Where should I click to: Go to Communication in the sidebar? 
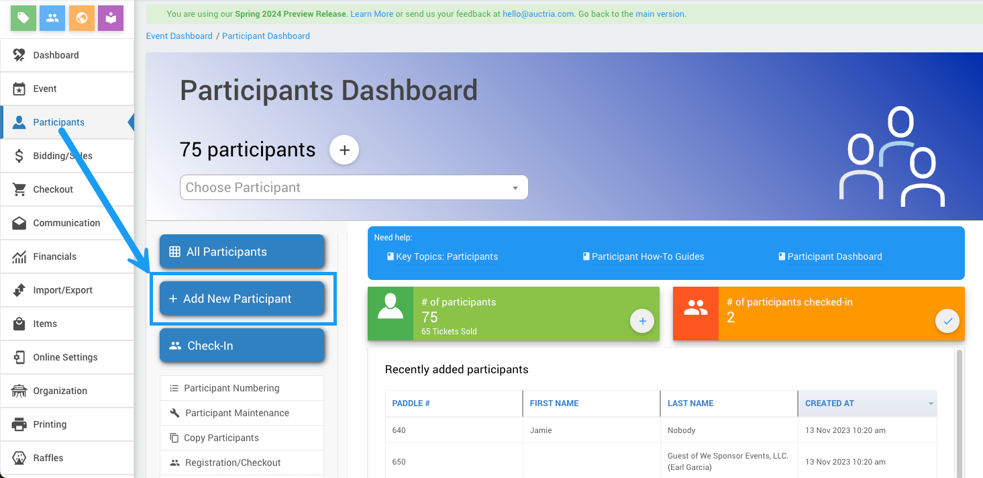coord(66,223)
